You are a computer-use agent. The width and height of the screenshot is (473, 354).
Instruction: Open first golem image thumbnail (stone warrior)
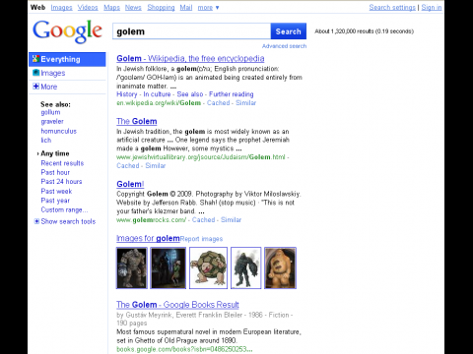pyautogui.click(x=132, y=268)
